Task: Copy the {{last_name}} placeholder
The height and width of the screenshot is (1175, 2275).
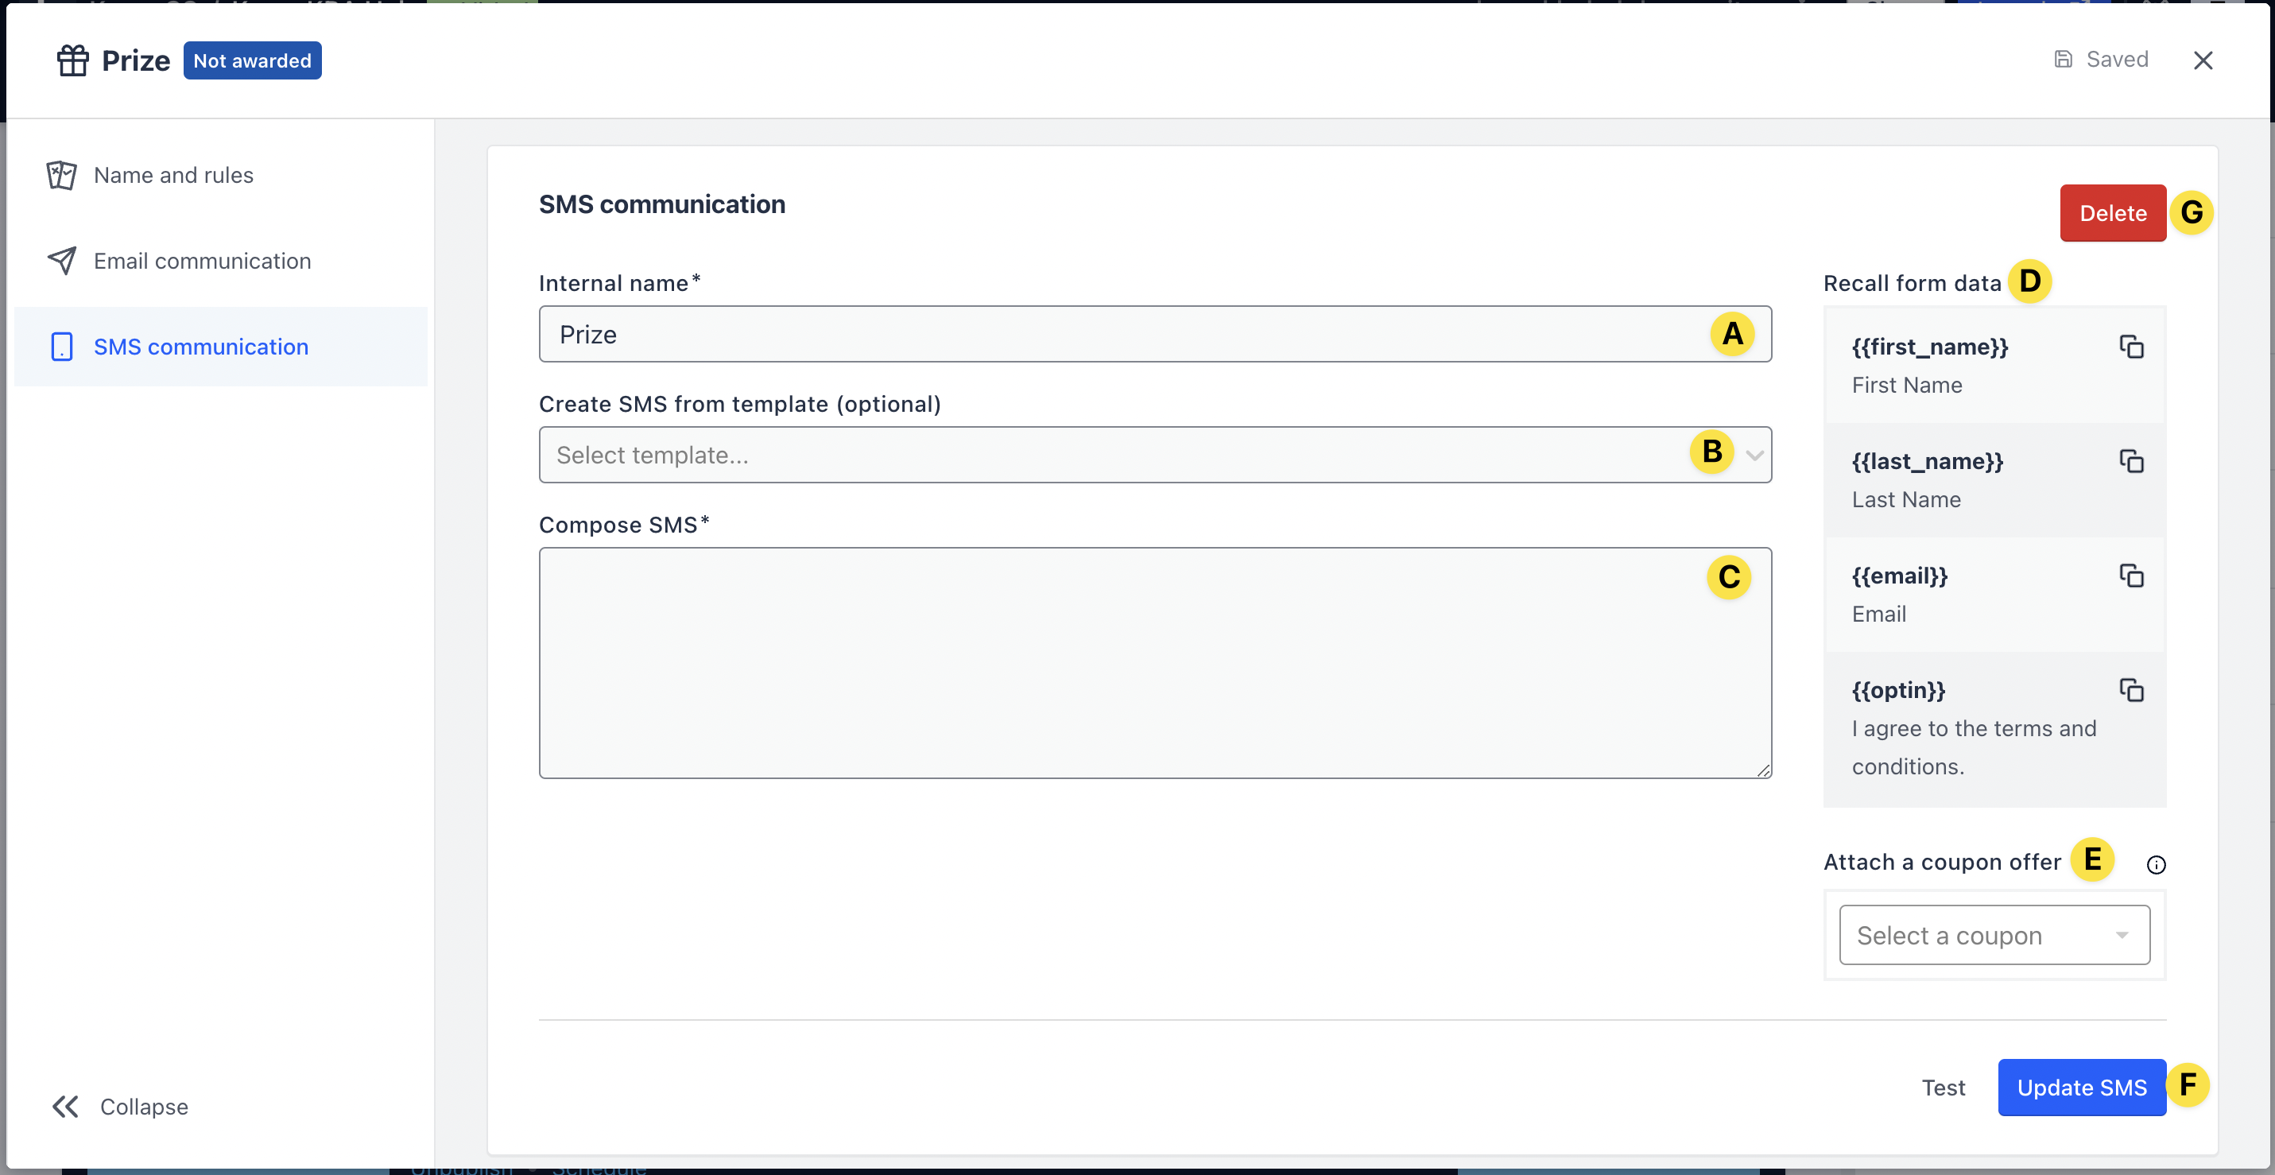Action: click(x=2131, y=461)
